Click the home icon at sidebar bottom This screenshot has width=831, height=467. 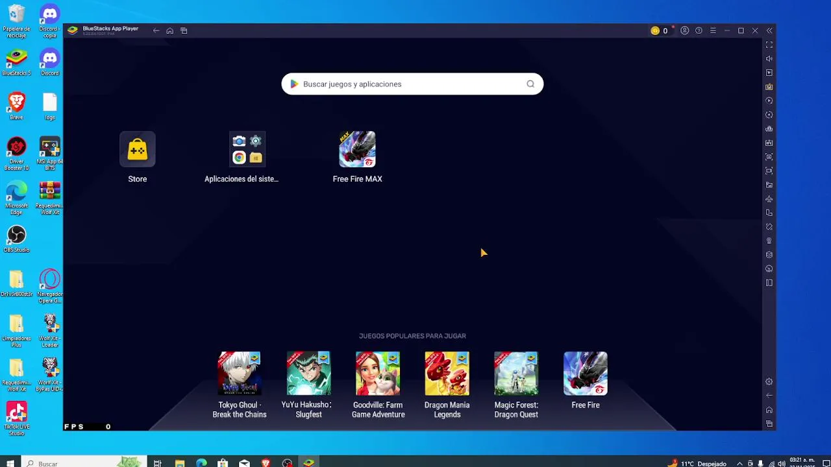(x=769, y=410)
